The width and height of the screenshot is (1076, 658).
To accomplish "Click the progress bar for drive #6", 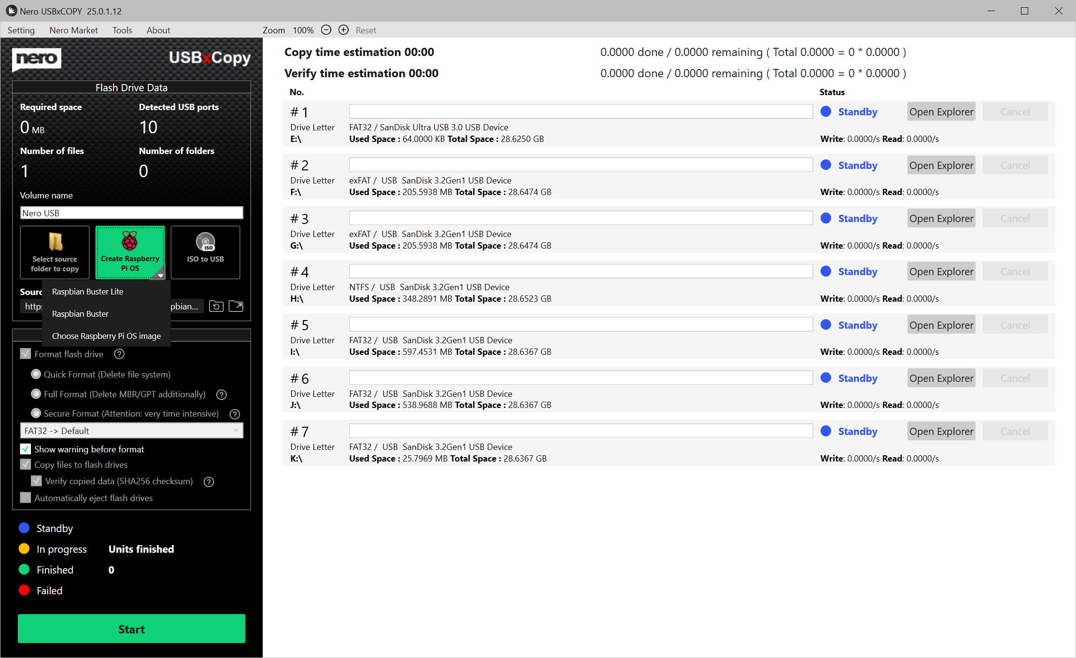I will point(581,378).
